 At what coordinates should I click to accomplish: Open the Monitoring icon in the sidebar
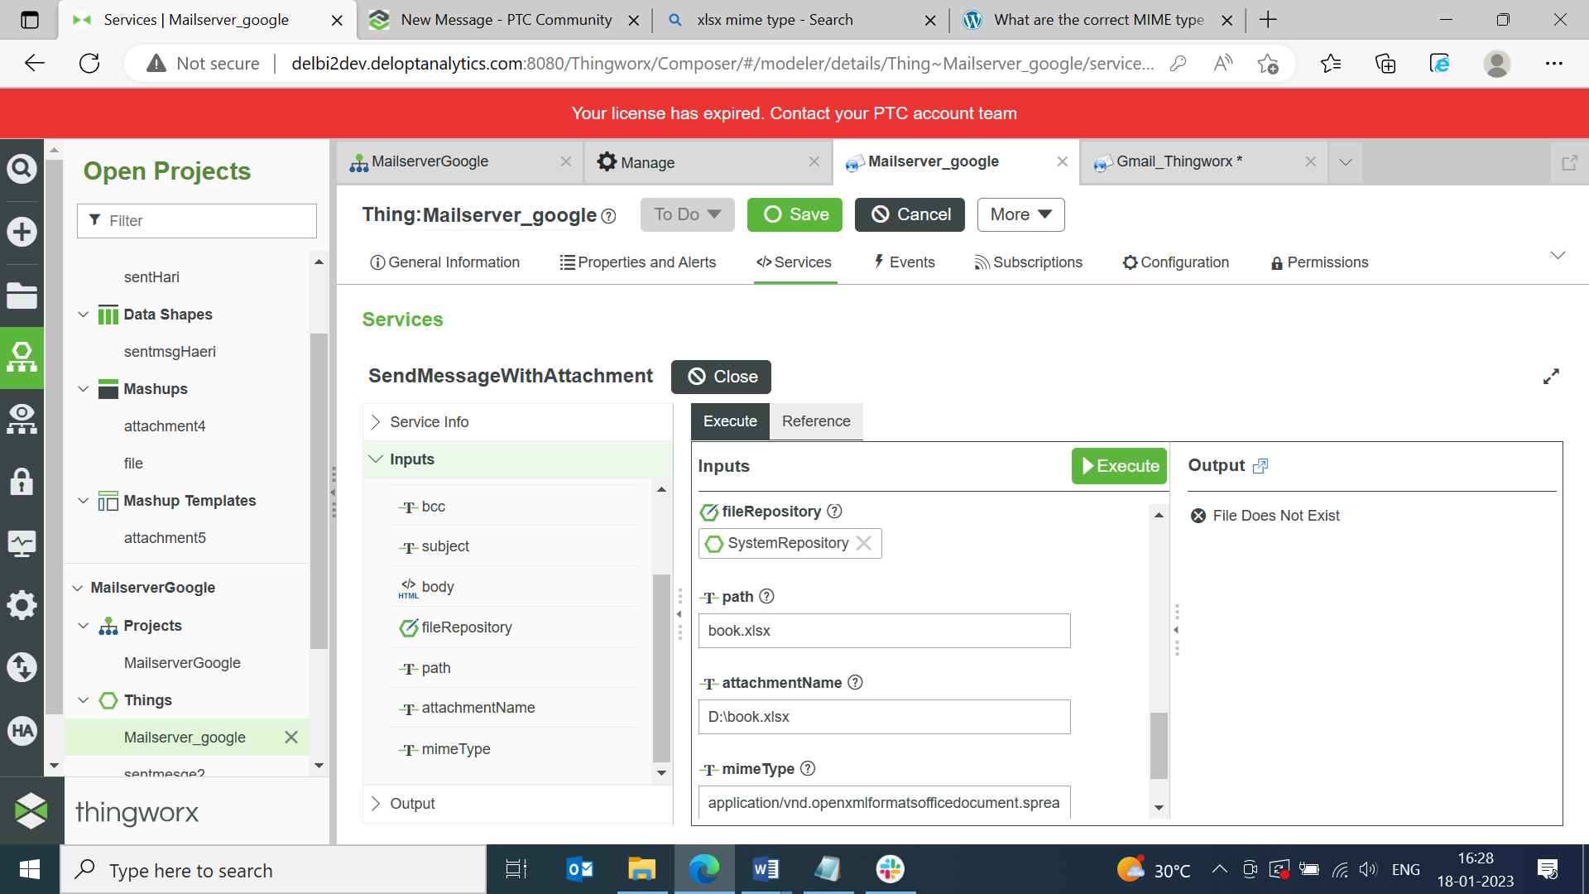coord(22,543)
